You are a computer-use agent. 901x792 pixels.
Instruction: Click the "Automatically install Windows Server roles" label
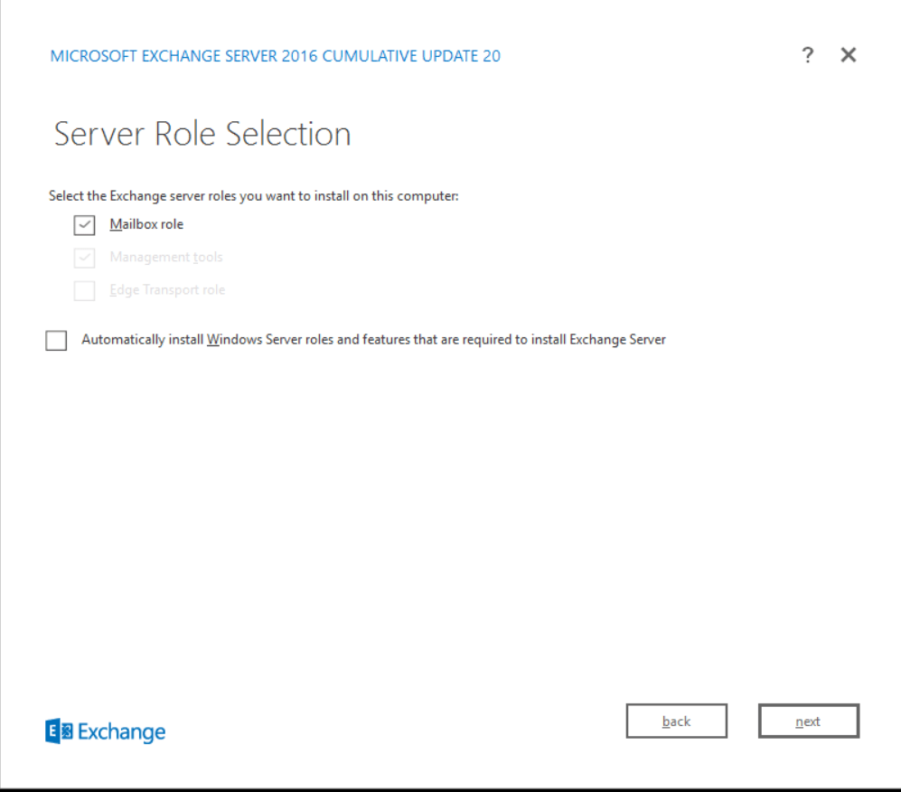click(x=373, y=340)
